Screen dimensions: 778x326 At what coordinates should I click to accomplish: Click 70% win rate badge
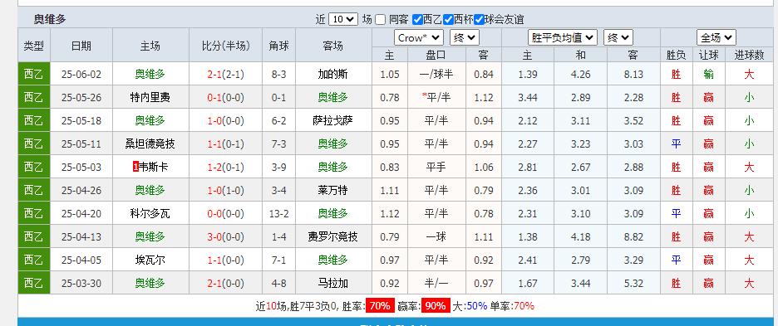pyautogui.click(x=380, y=306)
